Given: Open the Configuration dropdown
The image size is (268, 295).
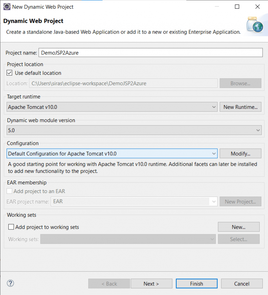Looking at the screenshot, I should coord(214,153).
